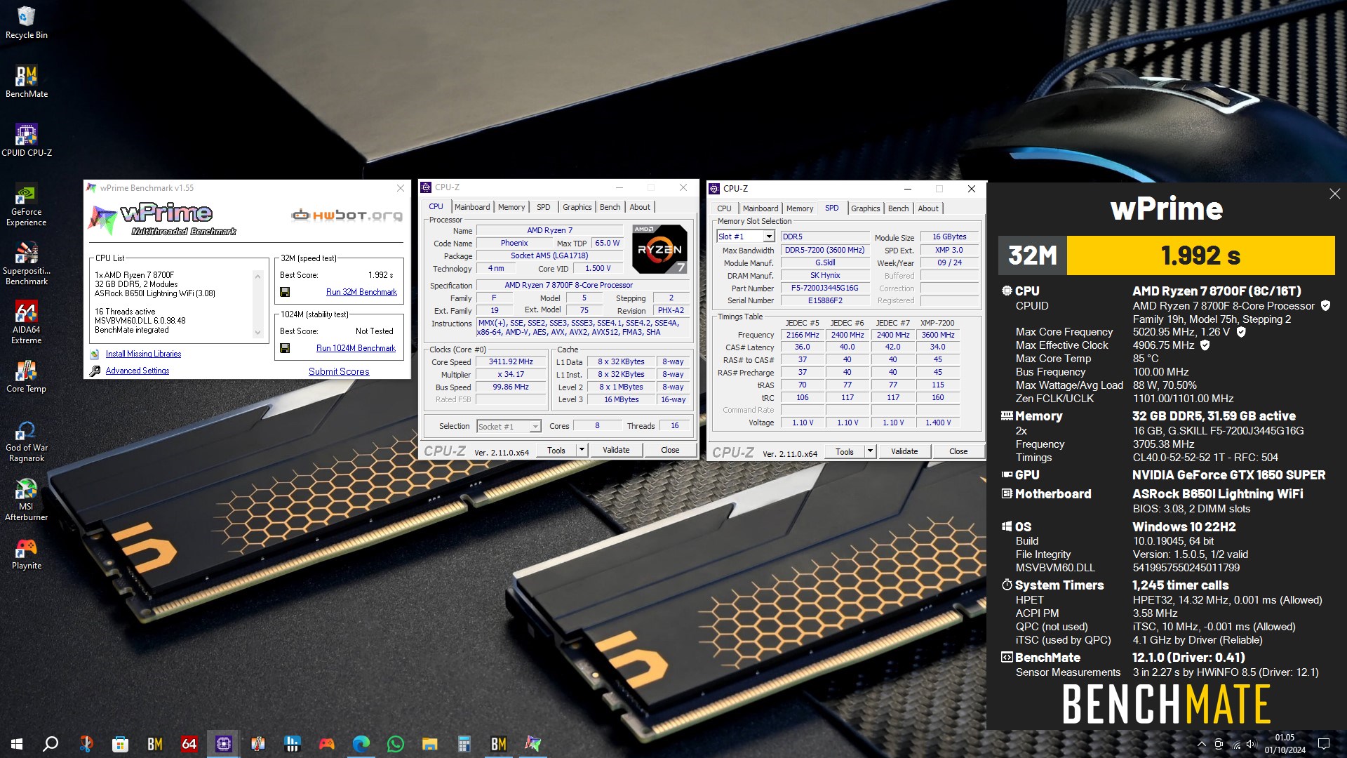Open the Recycle Bin desktop icon
The width and height of the screenshot is (1347, 758).
point(26,22)
